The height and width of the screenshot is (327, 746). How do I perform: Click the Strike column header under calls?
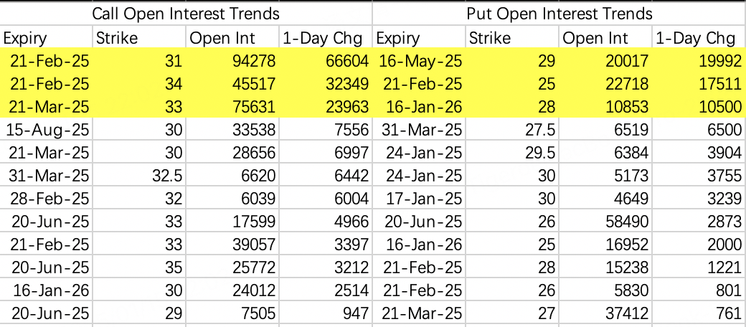click(139, 38)
